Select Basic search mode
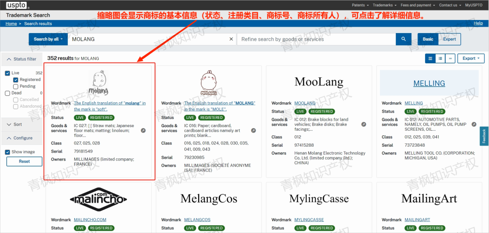Image resolution: width=489 pixels, height=233 pixels. [428, 39]
